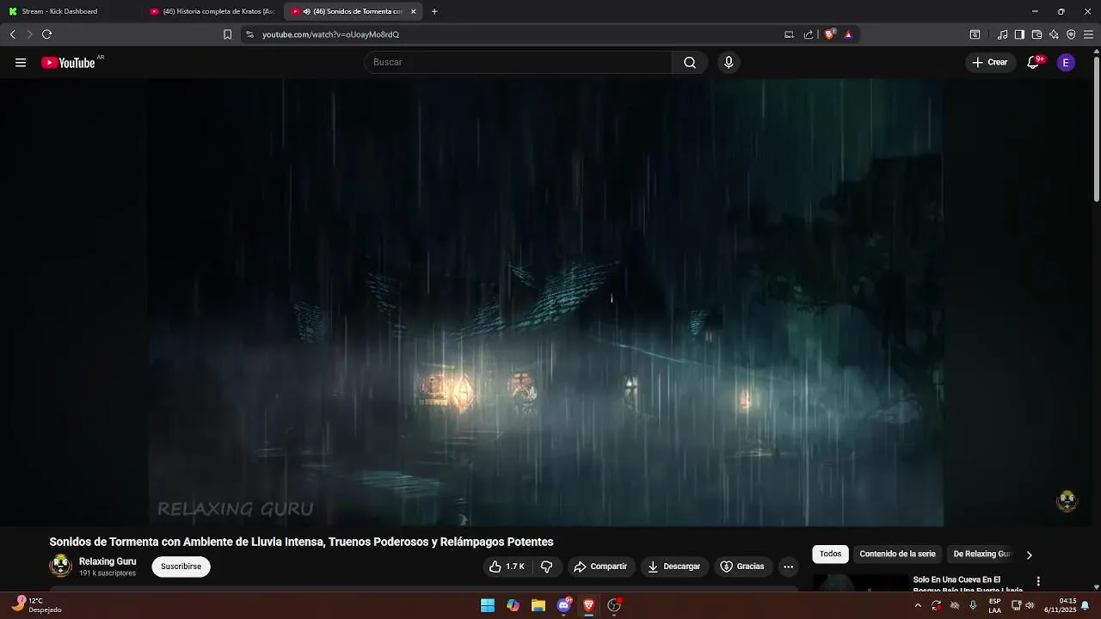Click the Crear button
Image resolution: width=1101 pixels, height=619 pixels.
click(x=990, y=63)
